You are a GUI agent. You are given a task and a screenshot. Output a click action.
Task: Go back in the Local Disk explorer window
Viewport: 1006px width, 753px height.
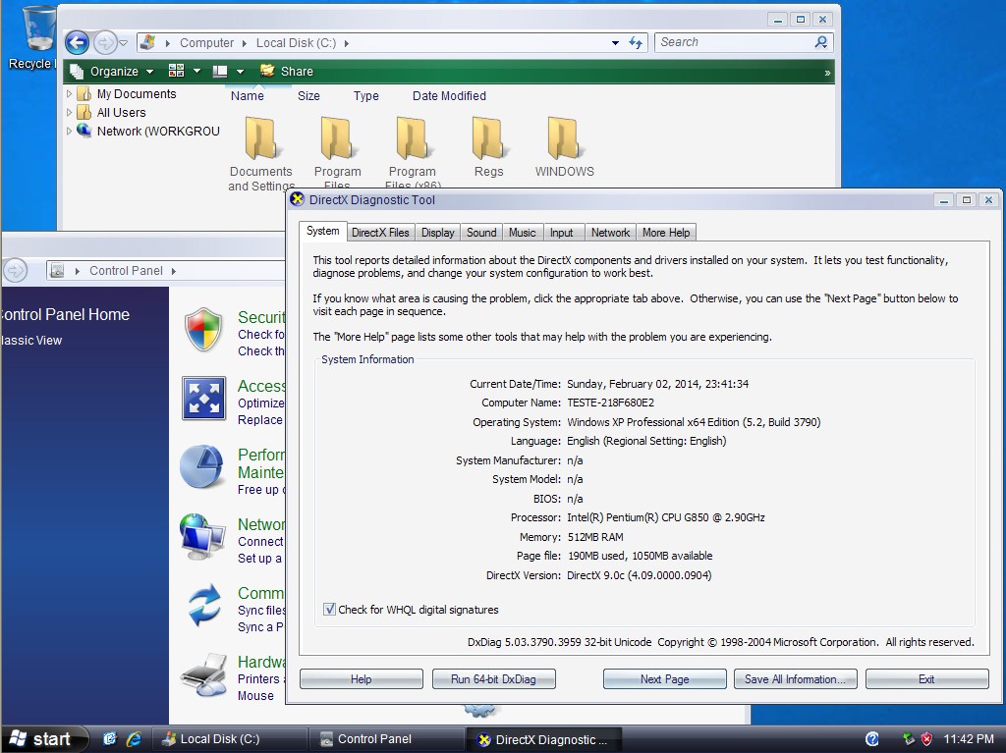pos(77,43)
